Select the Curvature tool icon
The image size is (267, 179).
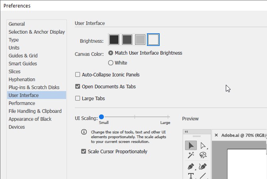point(203,166)
